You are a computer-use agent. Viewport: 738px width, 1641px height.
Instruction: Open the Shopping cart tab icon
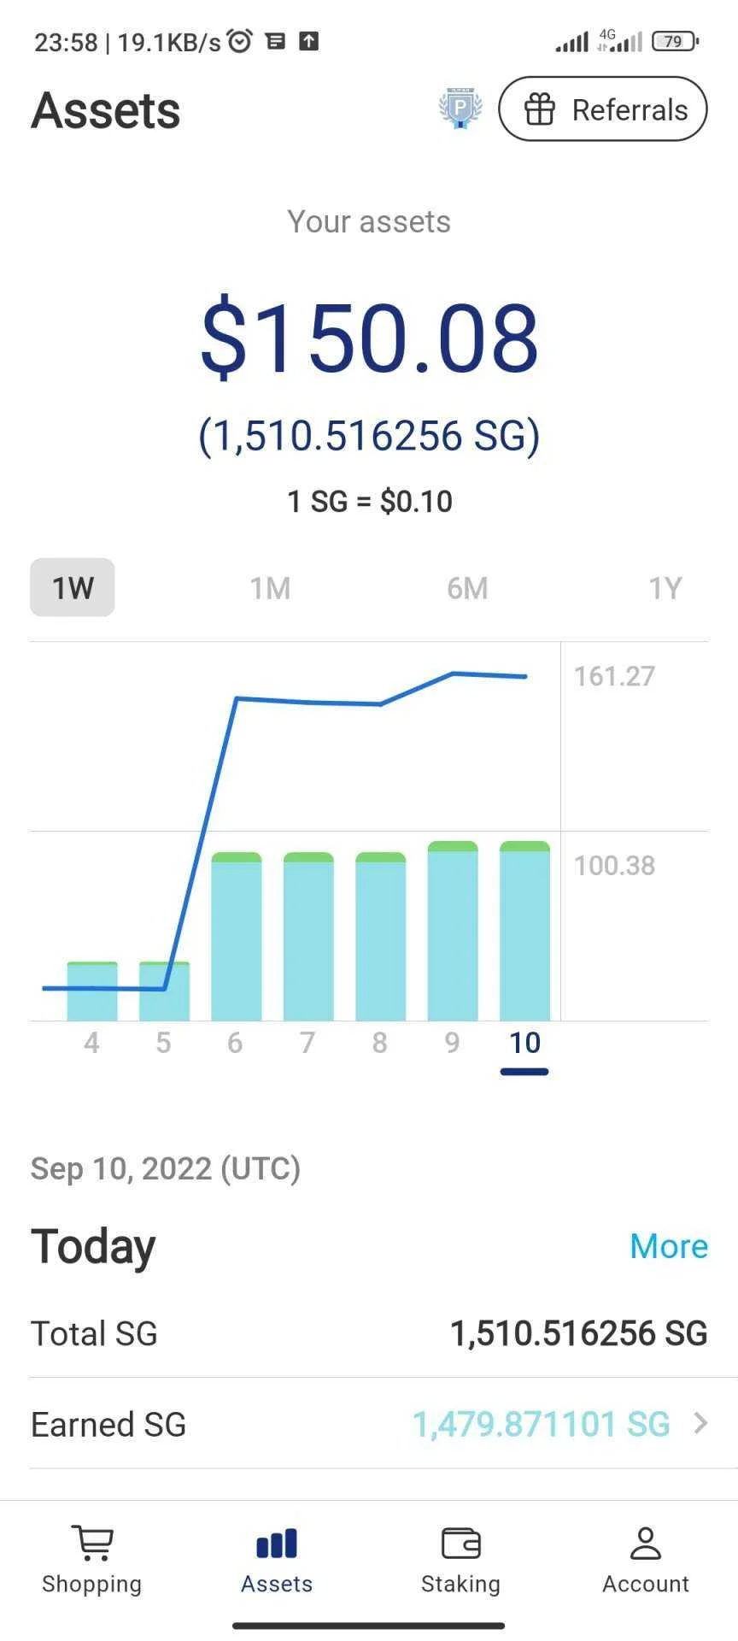tap(91, 1543)
